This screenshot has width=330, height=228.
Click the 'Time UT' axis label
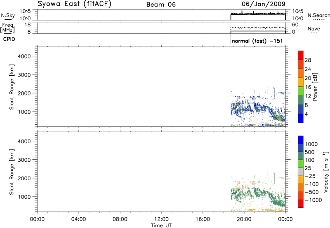[x=161, y=226]
